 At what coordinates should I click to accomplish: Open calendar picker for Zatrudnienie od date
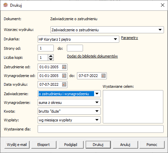[x=64, y=67]
